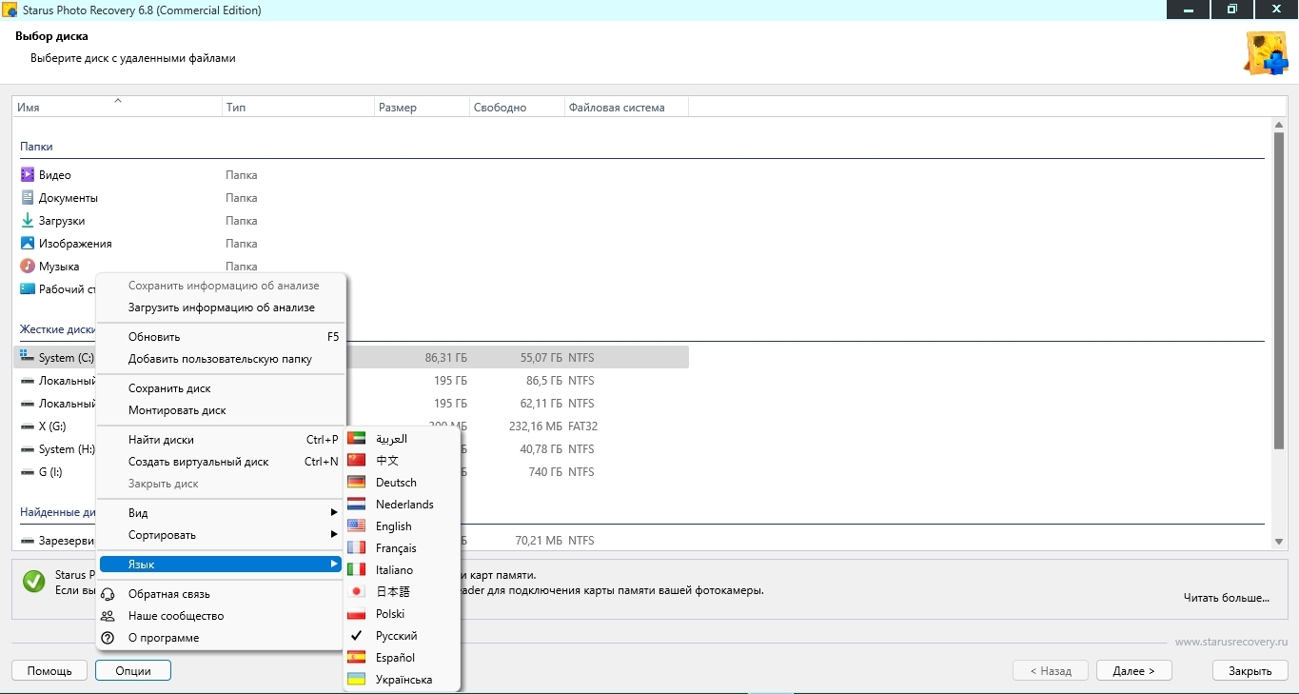Click the green checkmark status icon
This screenshot has height=694, width=1299.
pyautogui.click(x=33, y=581)
